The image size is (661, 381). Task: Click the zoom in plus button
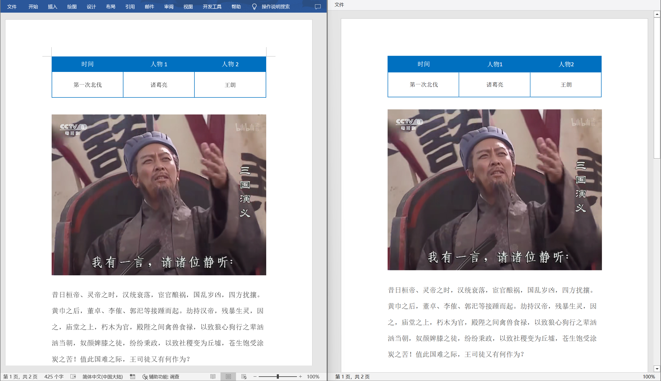coord(300,377)
